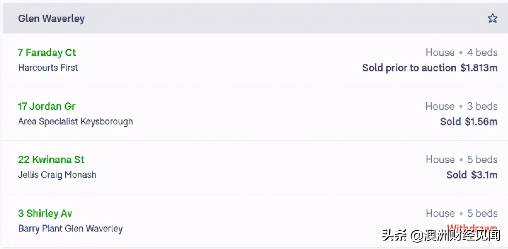Click the Sold prior to auction $1.813m result
The height and width of the screenshot is (249, 508).
430,68
